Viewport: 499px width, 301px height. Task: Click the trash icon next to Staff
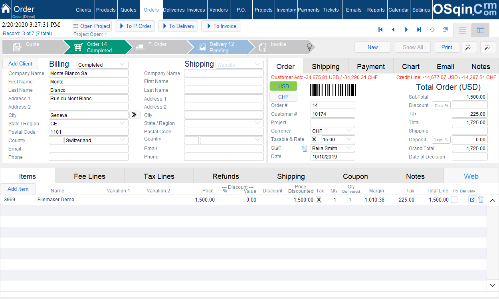tap(305, 148)
